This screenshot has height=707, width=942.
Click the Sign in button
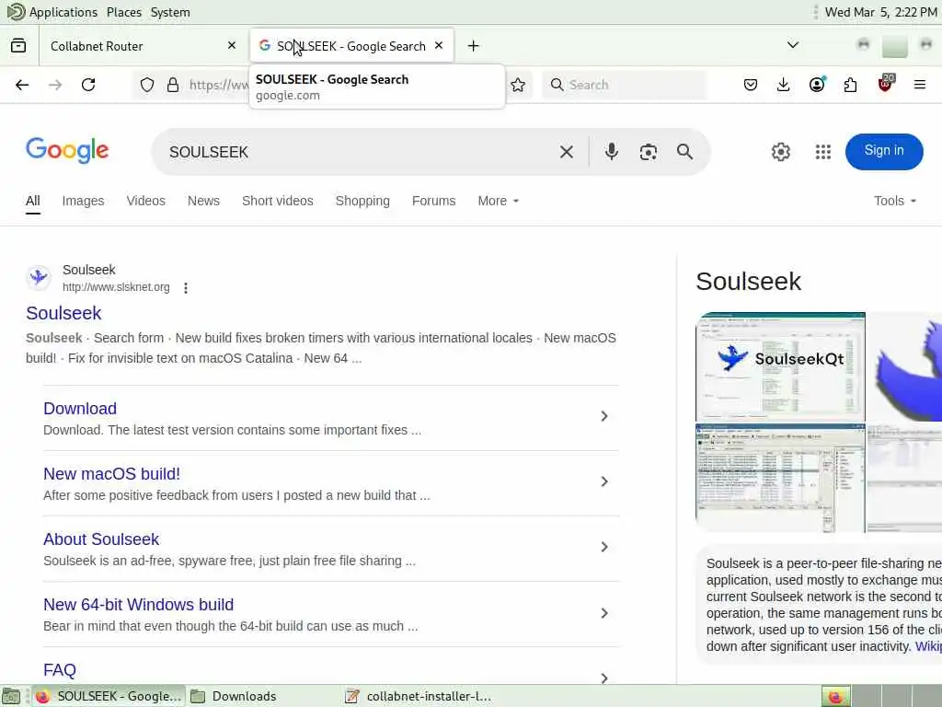point(884,151)
